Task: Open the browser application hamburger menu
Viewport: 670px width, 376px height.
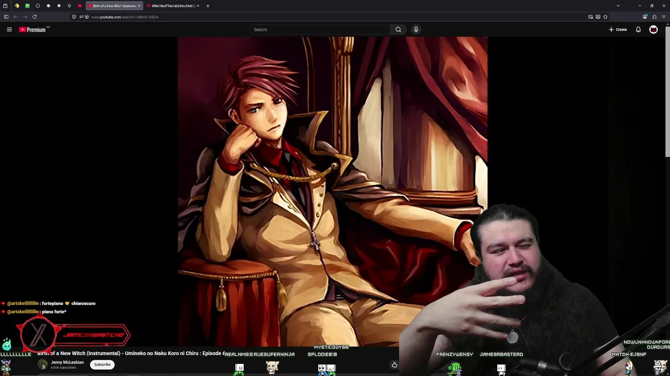Action: tap(664, 17)
